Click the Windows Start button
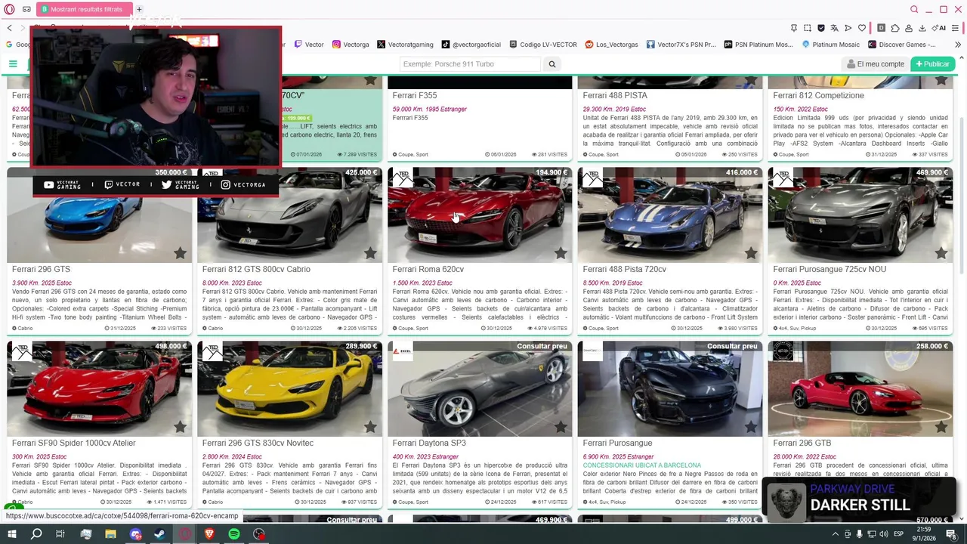Image resolution: width=967 pixels, height=544 pixels. tap(11, 534)
